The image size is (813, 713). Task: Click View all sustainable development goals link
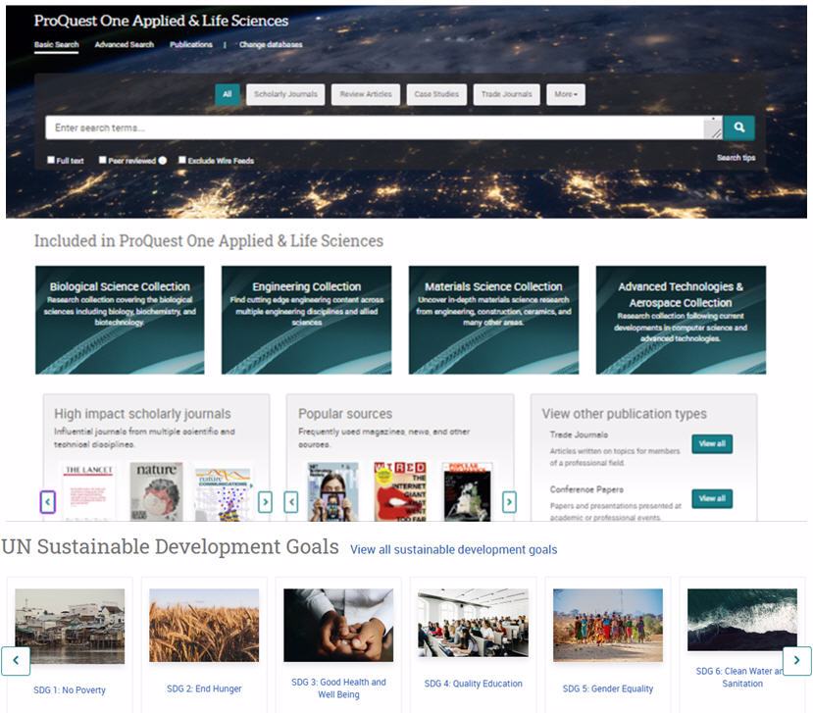coord(454,549)
